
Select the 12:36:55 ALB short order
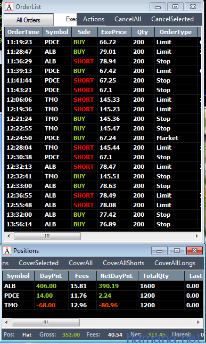tap(103, 195)
